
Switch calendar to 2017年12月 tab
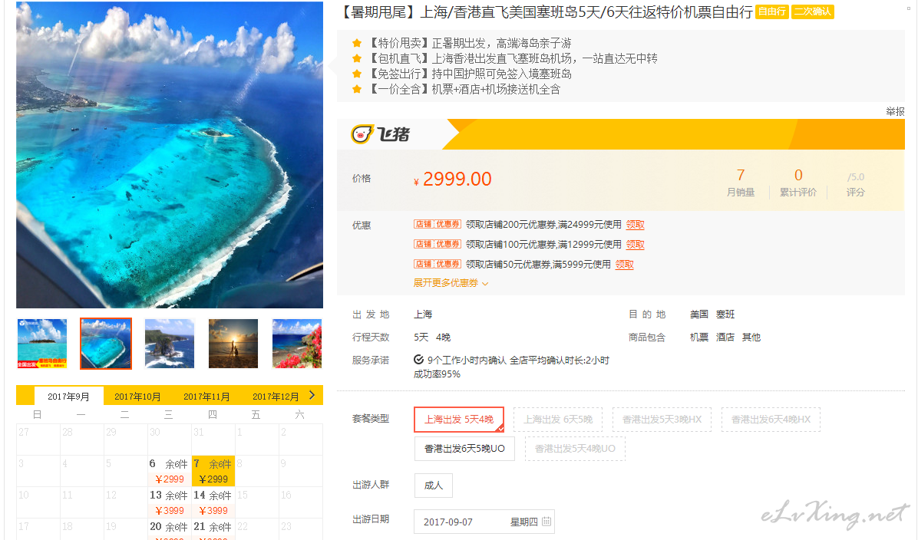click(x=276, y=397)
